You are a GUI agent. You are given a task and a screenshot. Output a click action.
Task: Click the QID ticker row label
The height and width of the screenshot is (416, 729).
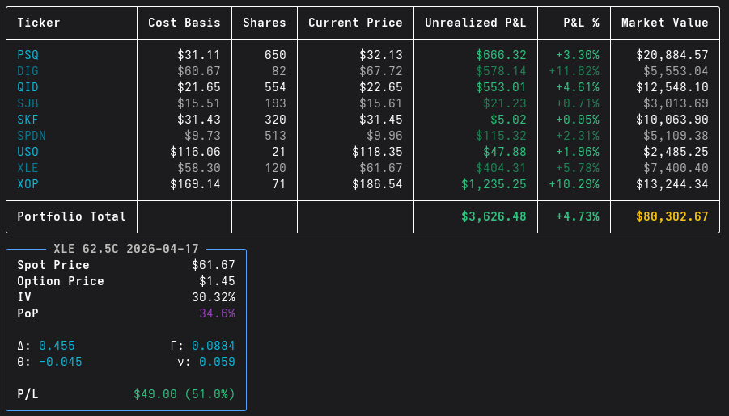tap(28, 87)
